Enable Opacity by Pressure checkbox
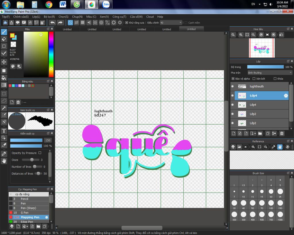This screenshot has width=294, height=235. tap(40, 153)
